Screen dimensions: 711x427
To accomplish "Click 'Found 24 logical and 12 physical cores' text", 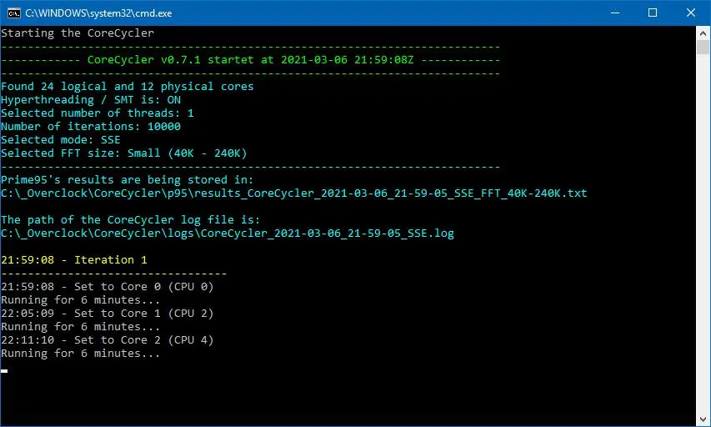I will point(128,87).
